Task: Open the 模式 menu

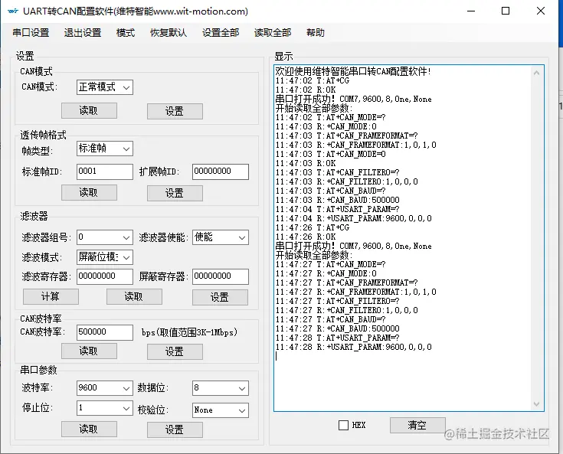Action: [x=126, y=33]
